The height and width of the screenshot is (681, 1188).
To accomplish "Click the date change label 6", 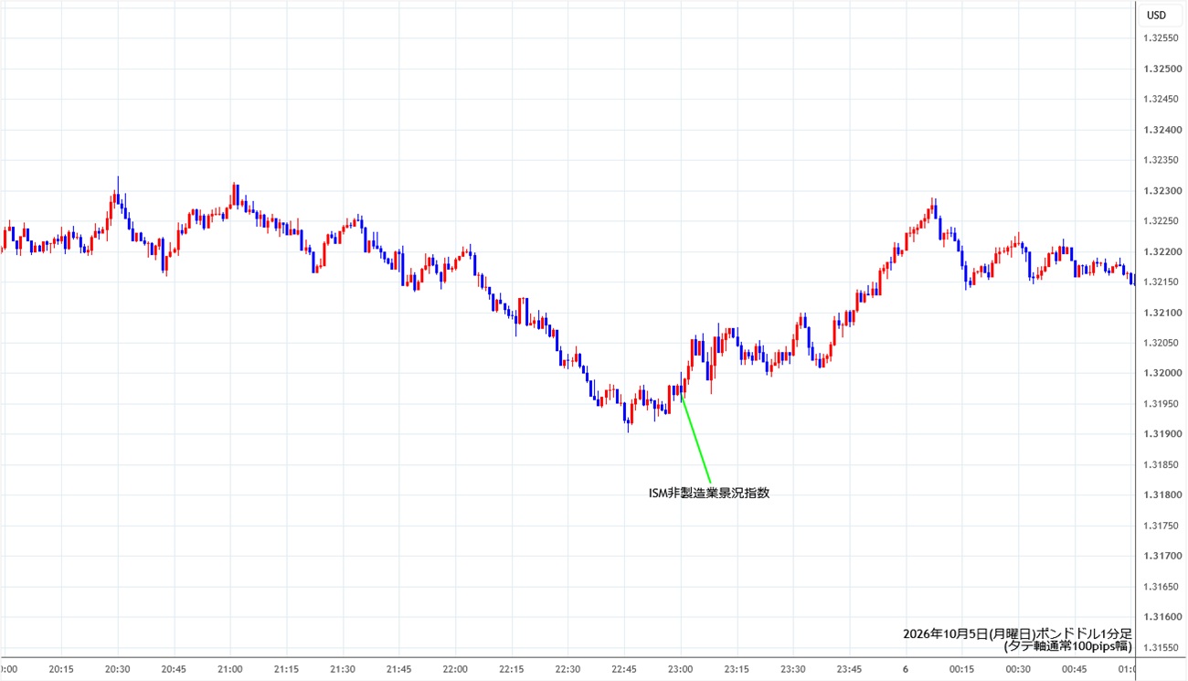I will [x=906, y=669].
